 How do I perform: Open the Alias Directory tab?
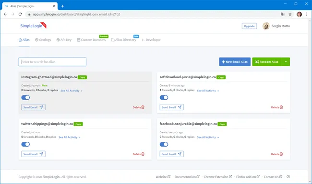[124, 40]
